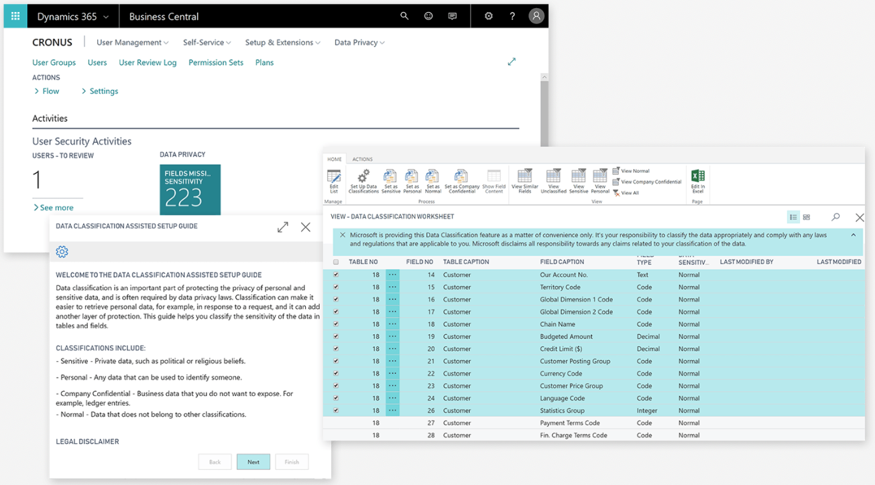Click View Personal ribbon icon
This screenshot has width=875, height=485.
600,181
